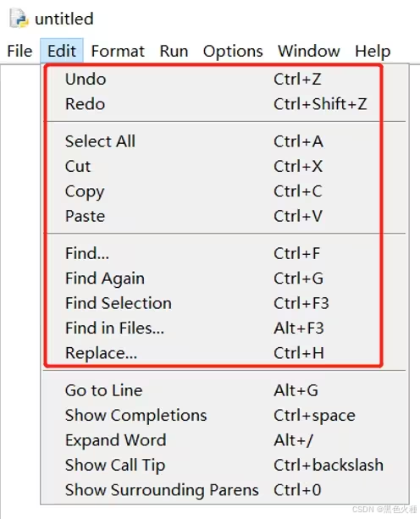Click the Go to Line entry
Screen dimensions: 420x519
tap(224, 390)
